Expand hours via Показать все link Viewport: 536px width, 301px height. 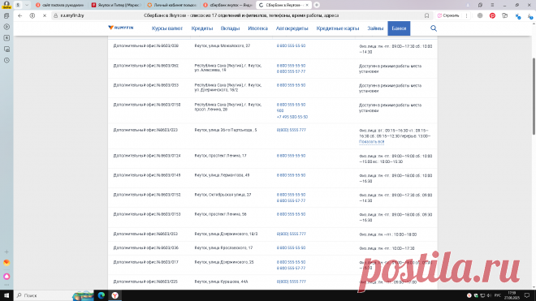pyautogui.click(x=372, y=141)
